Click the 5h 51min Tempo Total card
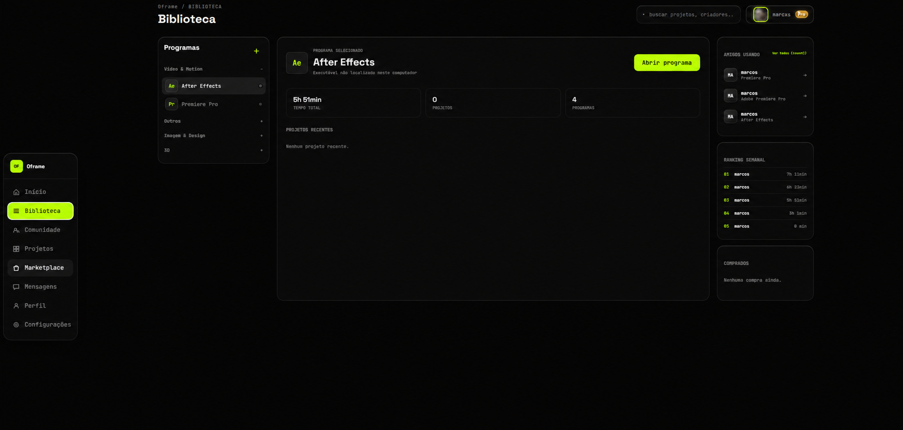The height and width of the screenshot is (430, 903). point(353,103)
